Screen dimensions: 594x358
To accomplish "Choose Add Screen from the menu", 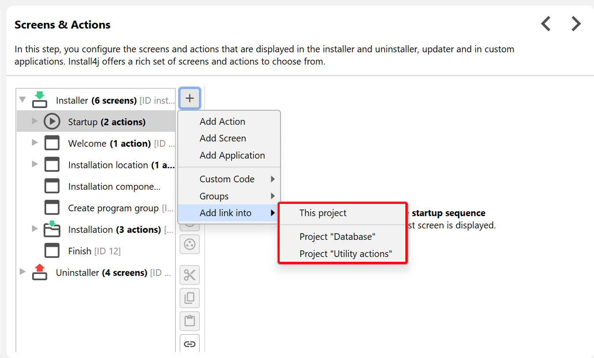I will (x=223, y=138).
